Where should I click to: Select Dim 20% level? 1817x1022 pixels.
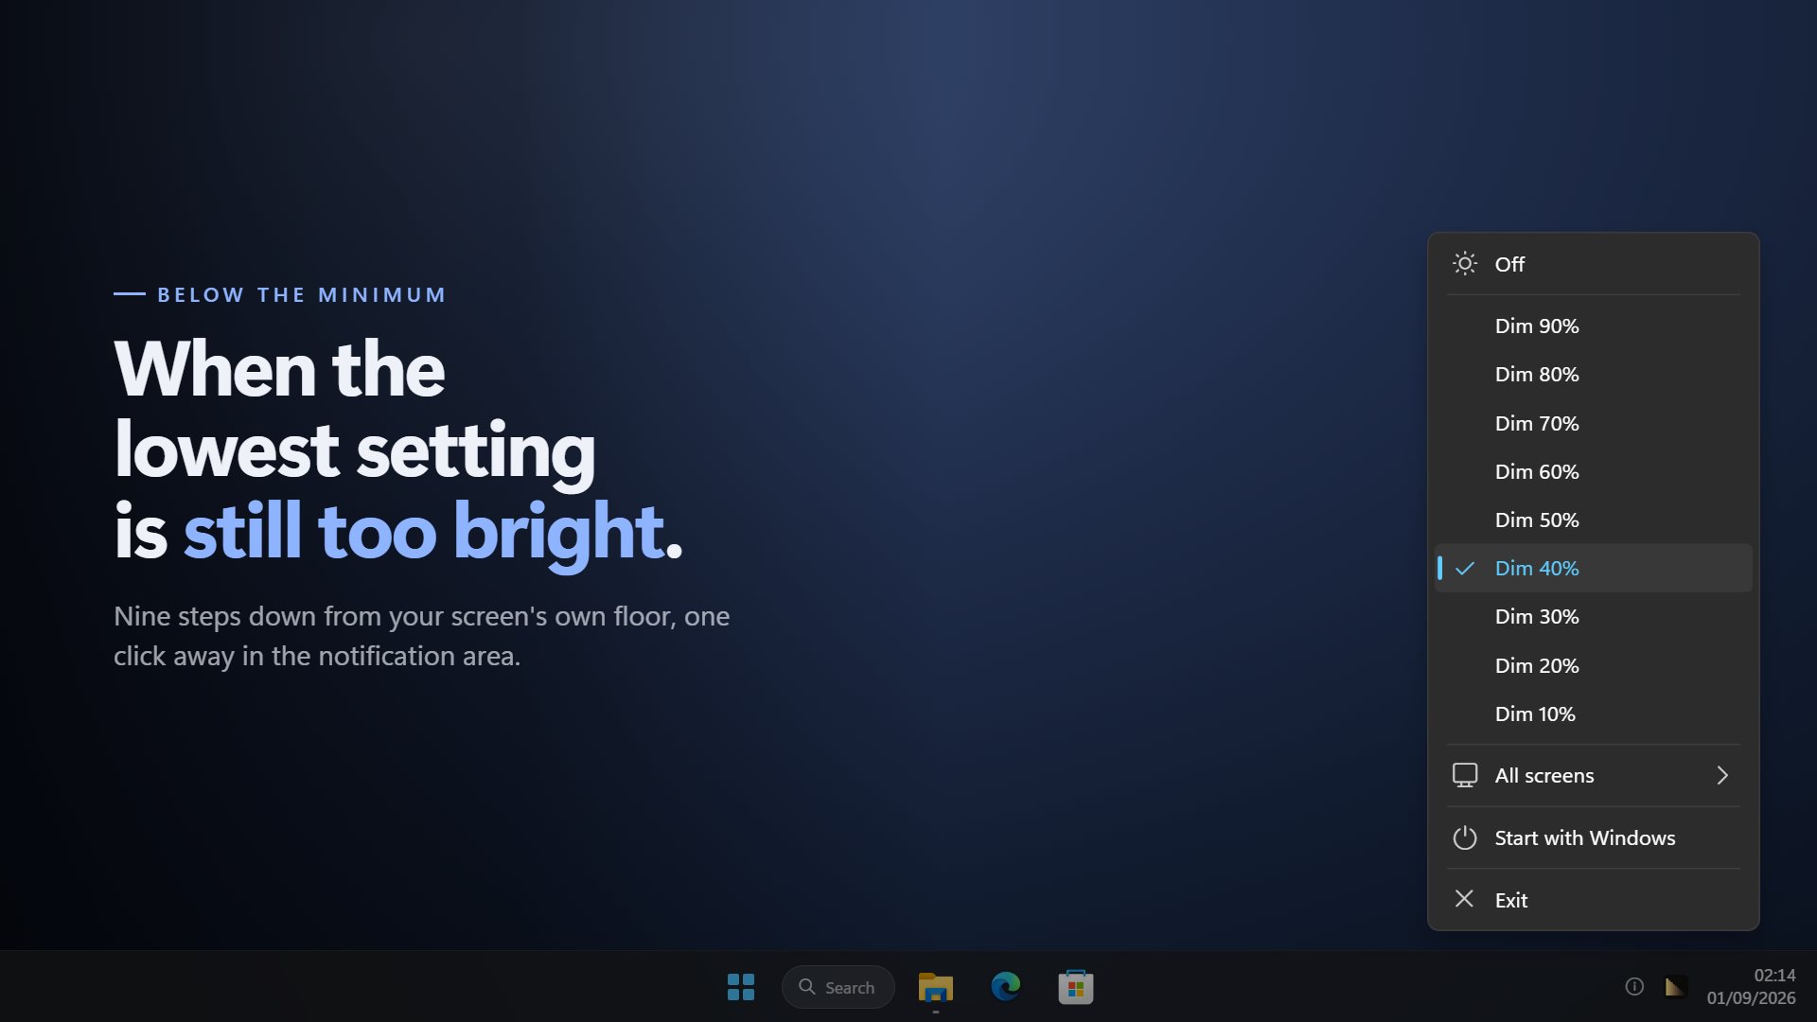pos(1594,665)
